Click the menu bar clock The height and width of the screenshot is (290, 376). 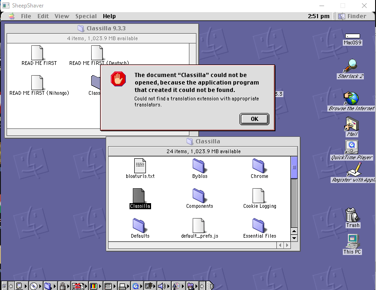[318, 16]
